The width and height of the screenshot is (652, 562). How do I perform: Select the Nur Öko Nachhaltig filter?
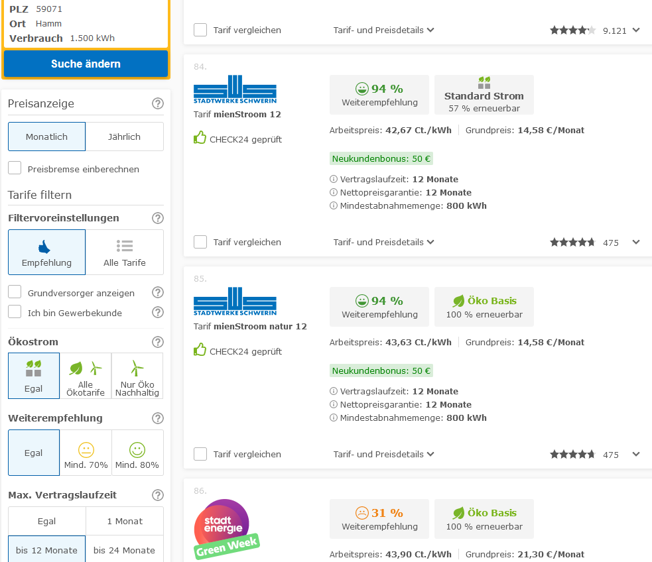(137, 376)
